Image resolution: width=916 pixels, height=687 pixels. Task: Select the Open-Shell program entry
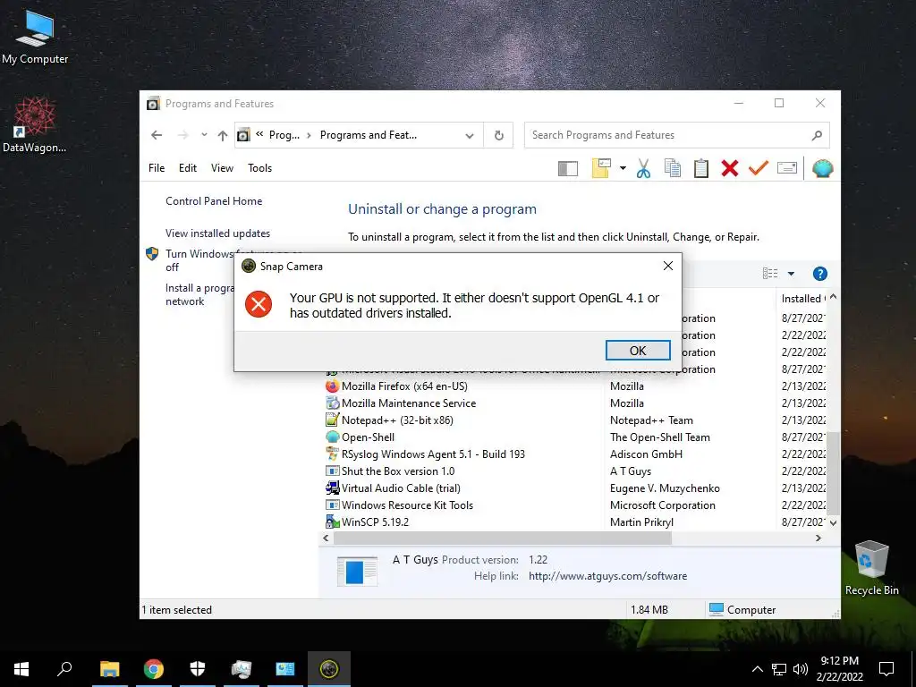click(x=368, y=437)
